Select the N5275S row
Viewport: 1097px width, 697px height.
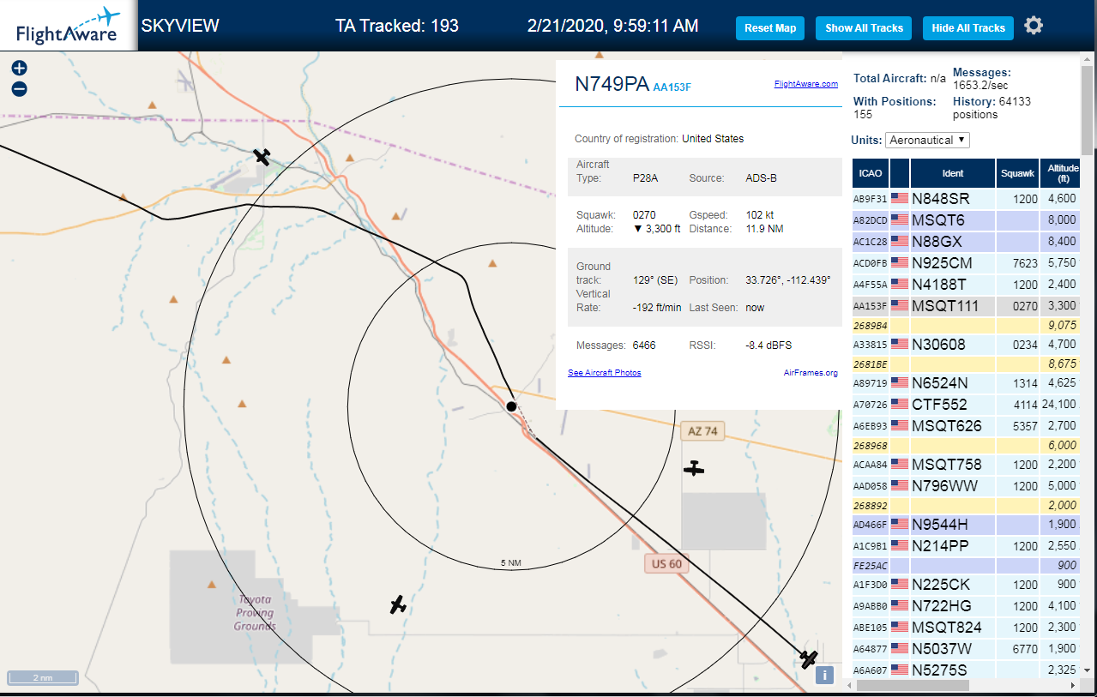[967, 669]
